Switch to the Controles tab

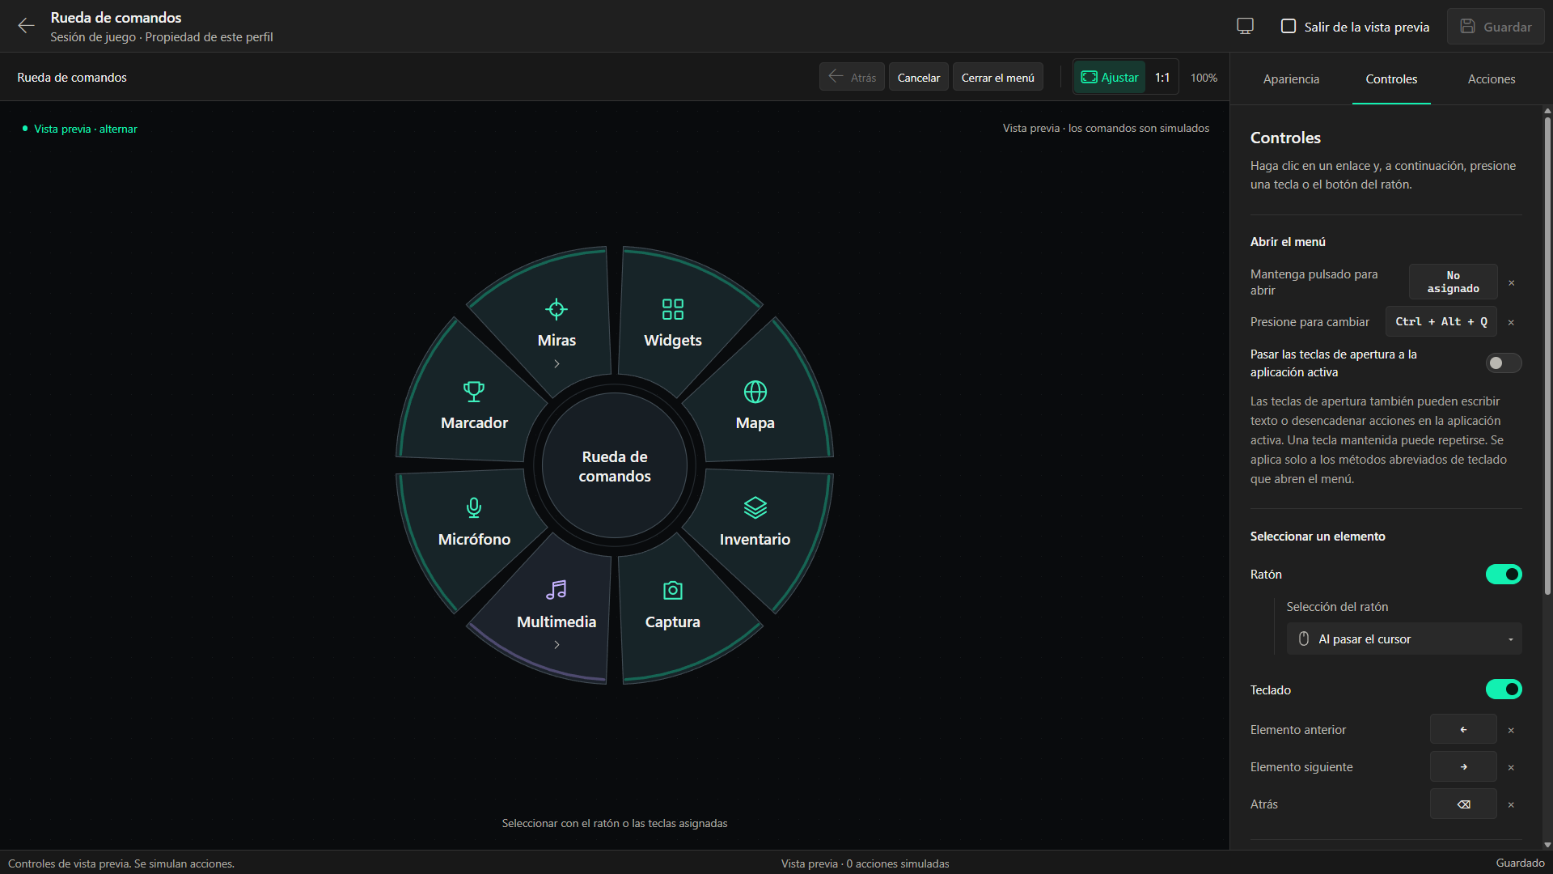(x=1391, y=79)
